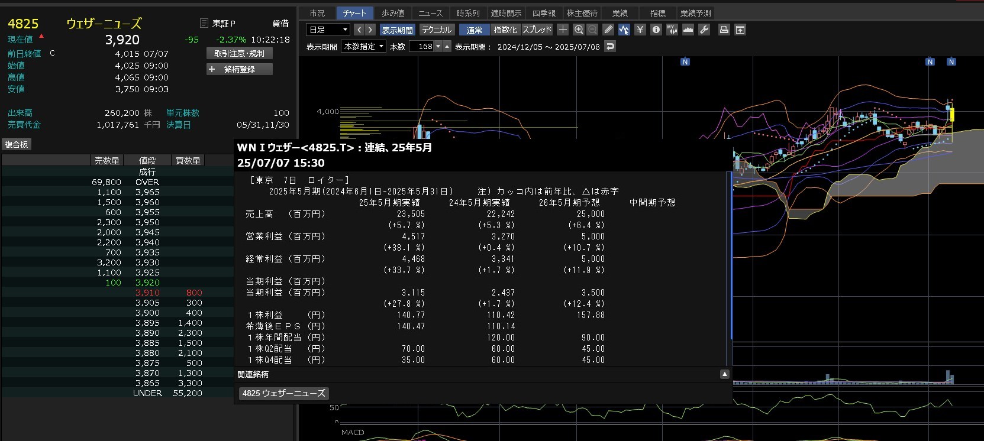Click the 取引注意・規制 button
The image size is (984, 441).
pos(240,53)
